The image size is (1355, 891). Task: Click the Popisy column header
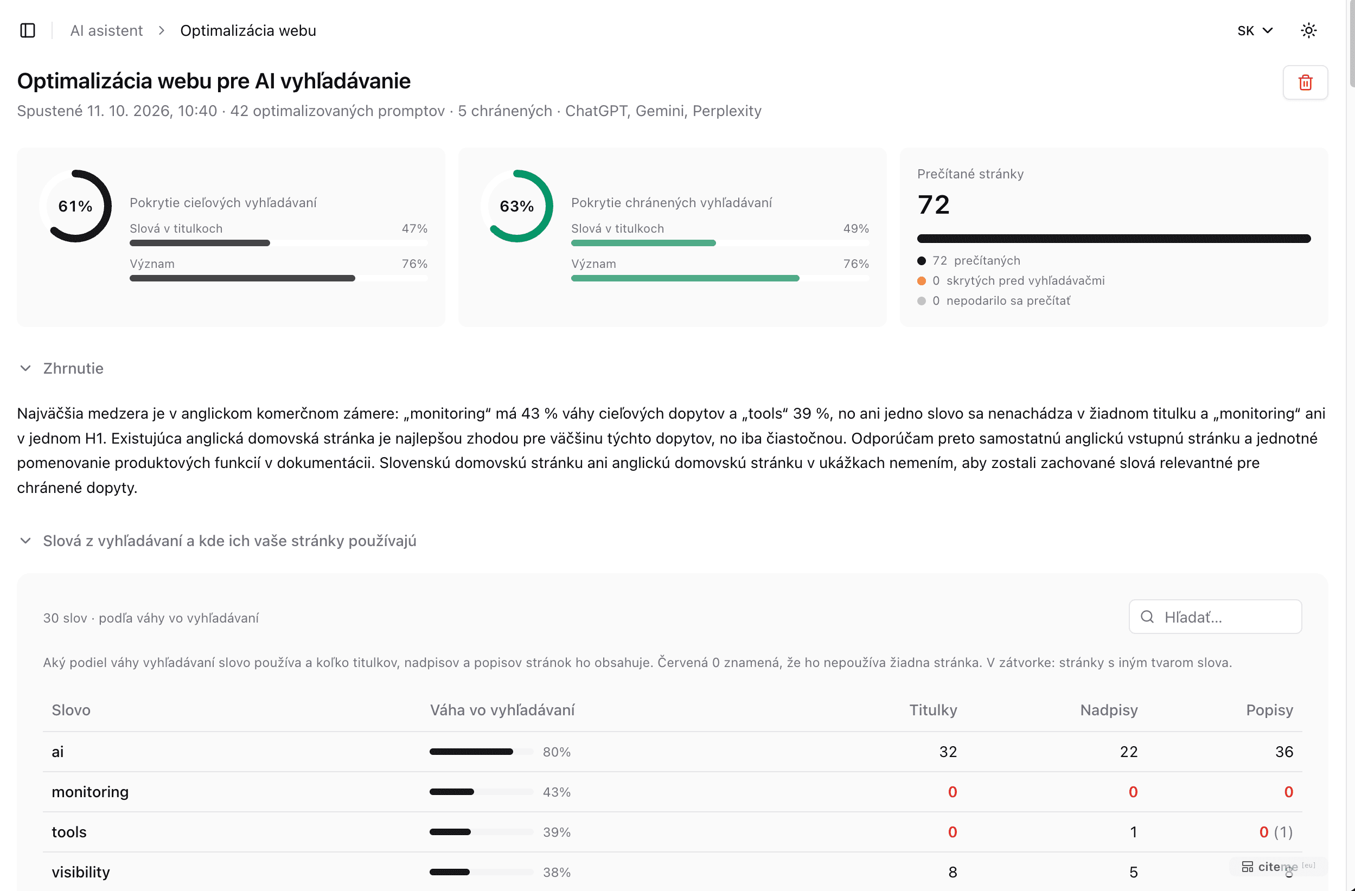1270,710
